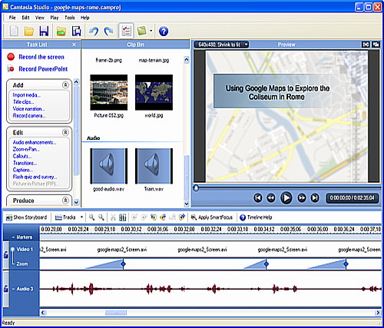This screenshot has width=384, height=328.
Task: Open a project with the folder icon
Action: (28, 31)
